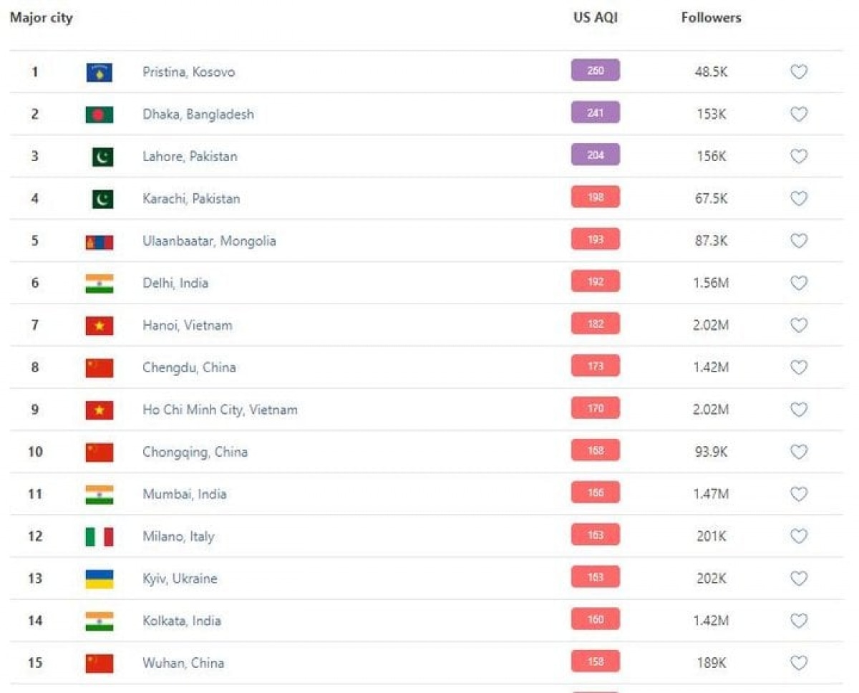This screenshot has height=693, width=859.
Task: Heart the Wuhan, China row
Action: point(799,663)
